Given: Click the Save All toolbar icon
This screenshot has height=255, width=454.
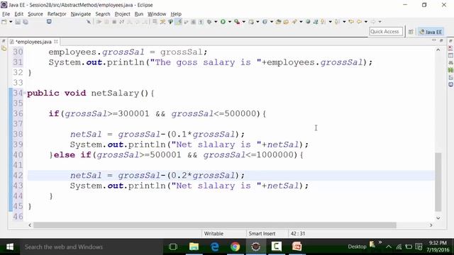Looking at the screenshot, I should point(26,22).
